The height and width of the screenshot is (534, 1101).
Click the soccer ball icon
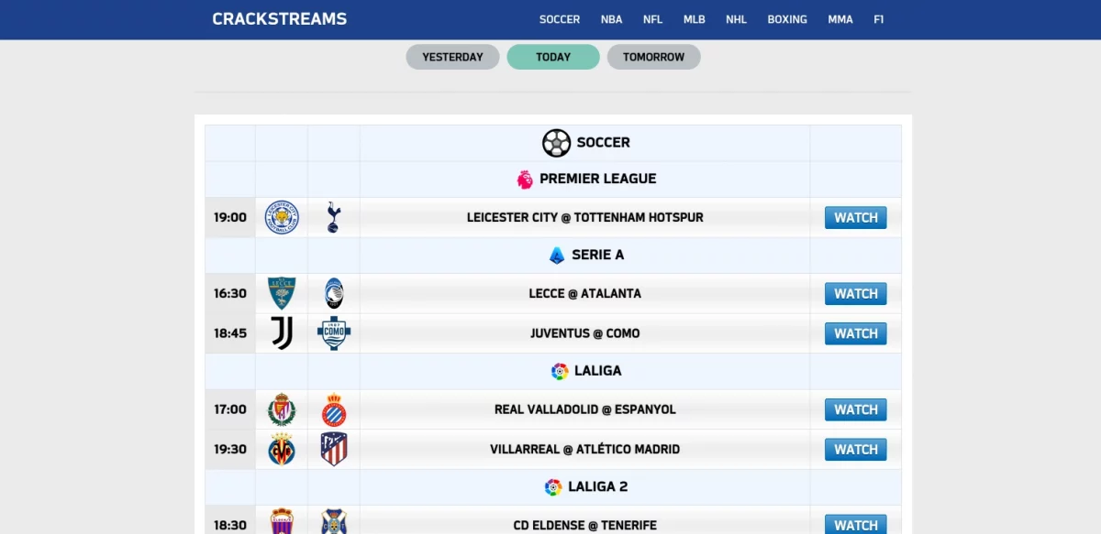point(556,143)
